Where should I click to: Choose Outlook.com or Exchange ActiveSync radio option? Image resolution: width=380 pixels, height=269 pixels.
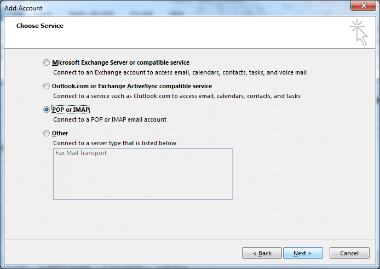pyautogui.click(x=47, y=86)
